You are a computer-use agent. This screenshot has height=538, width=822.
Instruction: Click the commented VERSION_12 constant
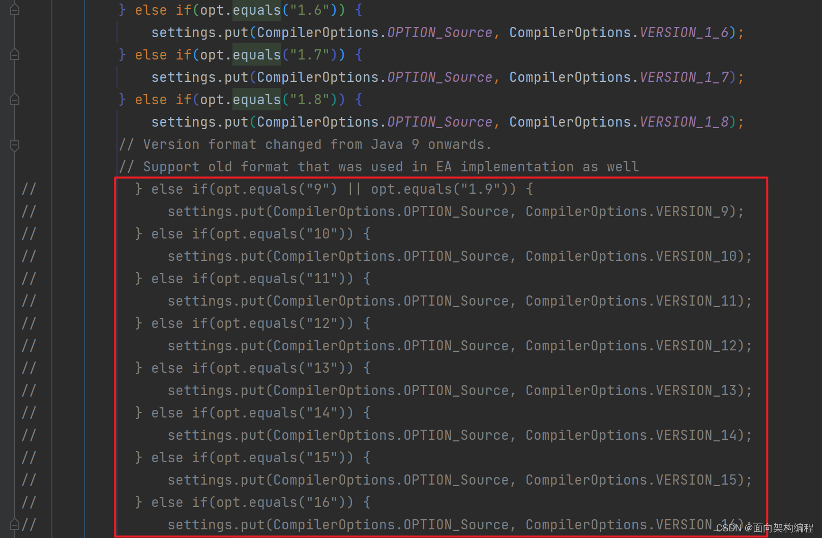click(x=696, y=346)
